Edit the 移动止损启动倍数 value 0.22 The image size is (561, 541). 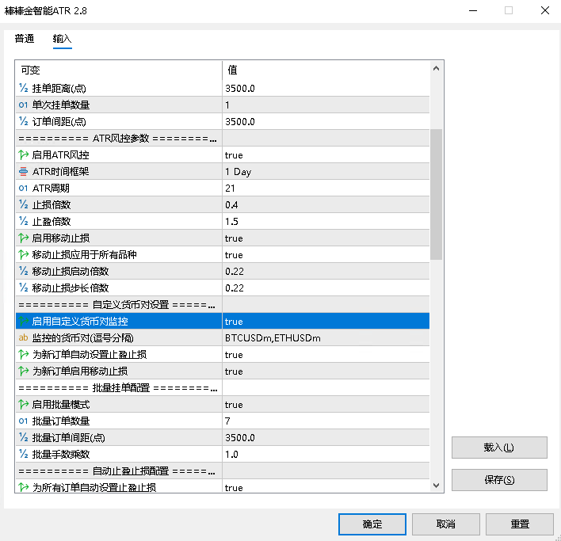(326, 271)
